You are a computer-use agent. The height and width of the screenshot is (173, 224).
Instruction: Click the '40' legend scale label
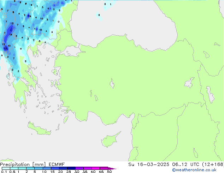coord(93,172)
